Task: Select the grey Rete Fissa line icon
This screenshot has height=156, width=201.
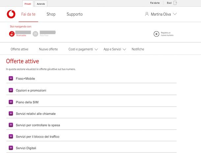Action: click(35, 34)
